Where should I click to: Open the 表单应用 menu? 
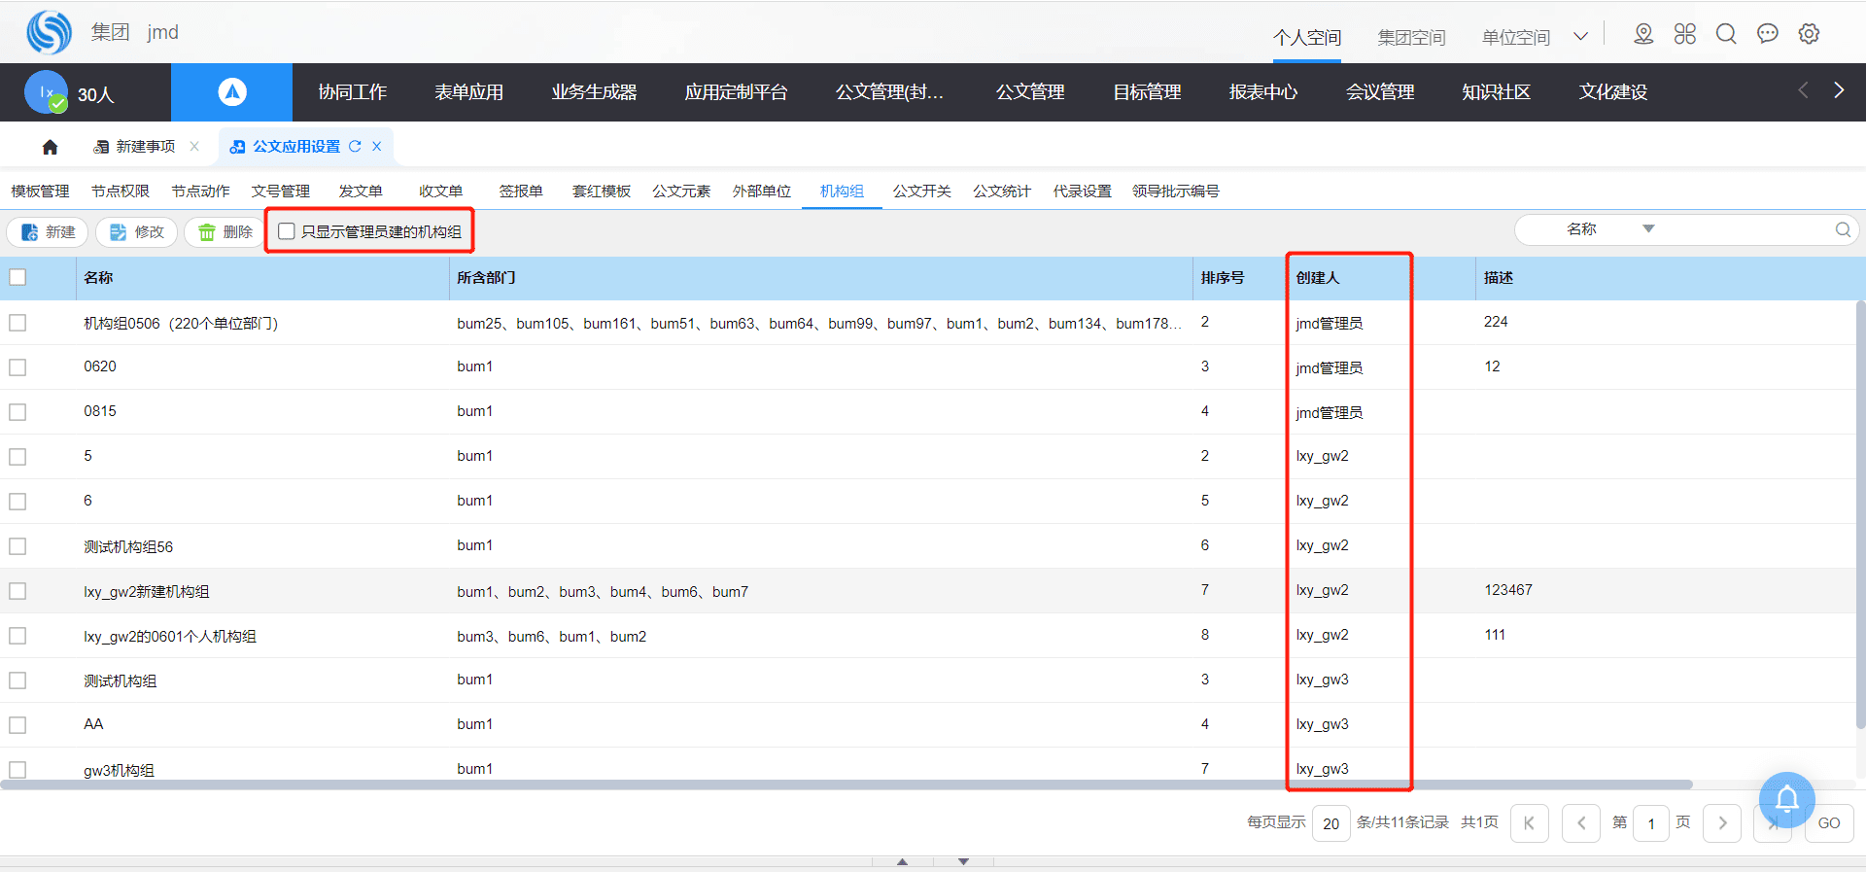click(x=468, y=92)
